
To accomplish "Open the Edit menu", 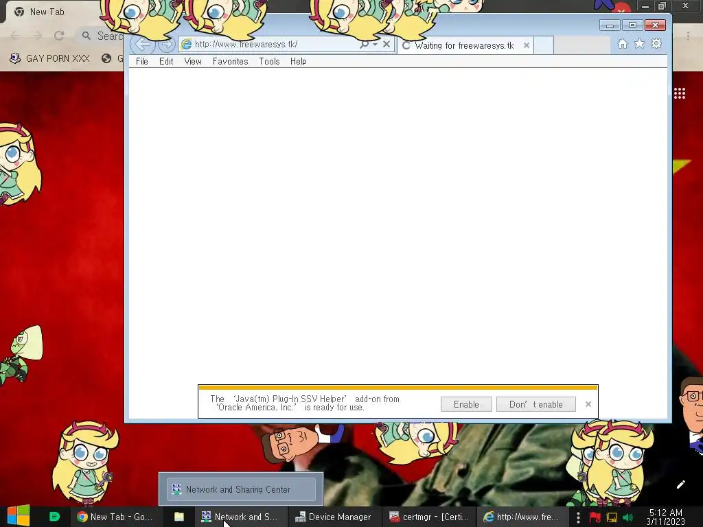I will [166, 61].
